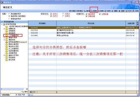Viewport: 140px width, 97px height.
Task: Click folder icon of 采购库存
Action: [x=7, y=31]
